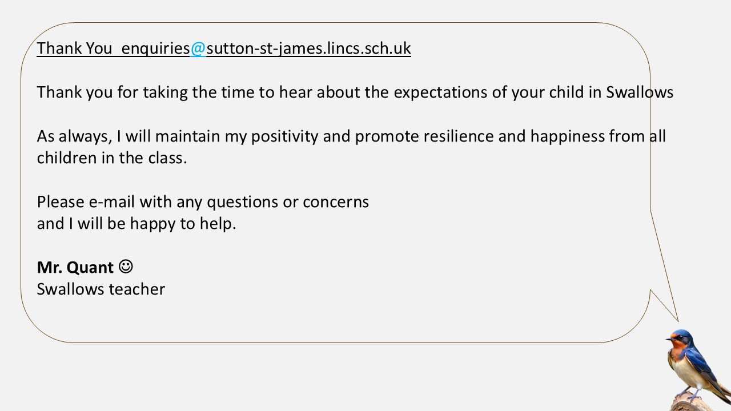Select the "Swallows teacher" text line
This screenshot has height=411, width=731.
(x=101, y=289)
